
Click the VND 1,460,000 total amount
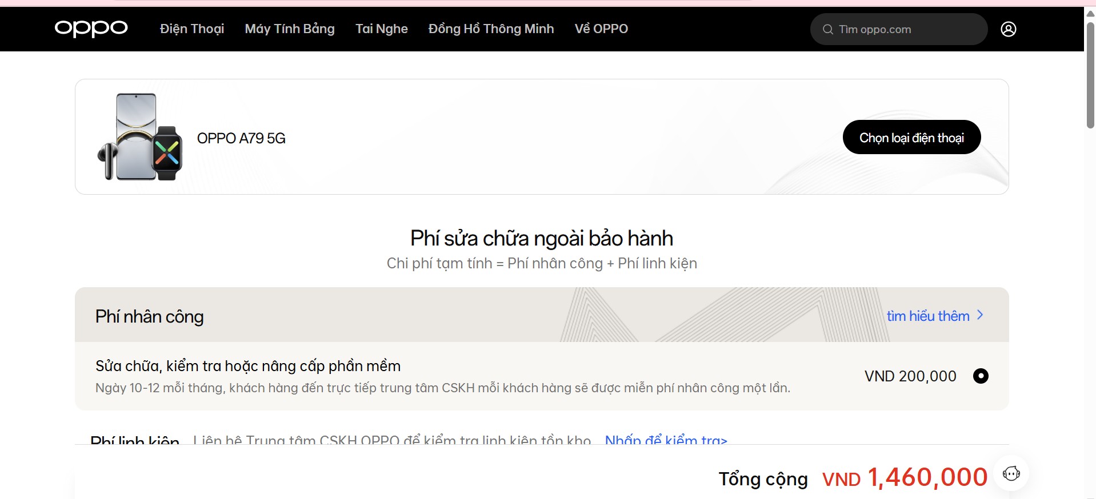905,477
